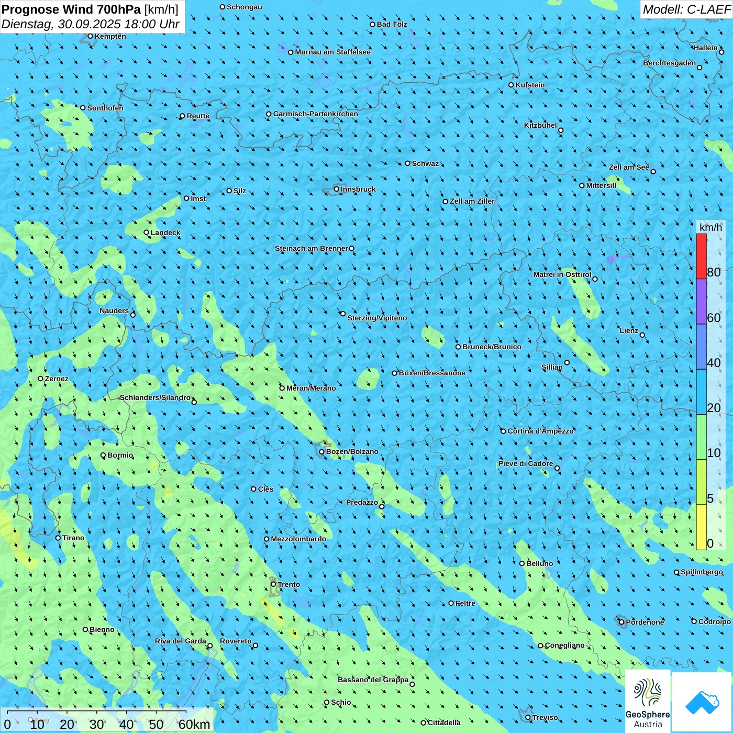Click the 'Sillian' label

pyautogui.click(x=552, y=367)
